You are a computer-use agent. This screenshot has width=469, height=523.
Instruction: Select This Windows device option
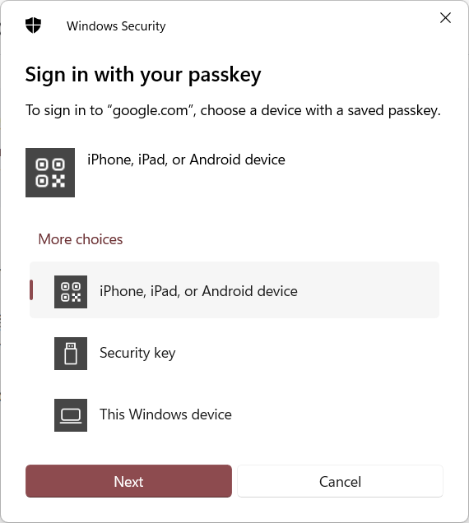pos(234,415)
